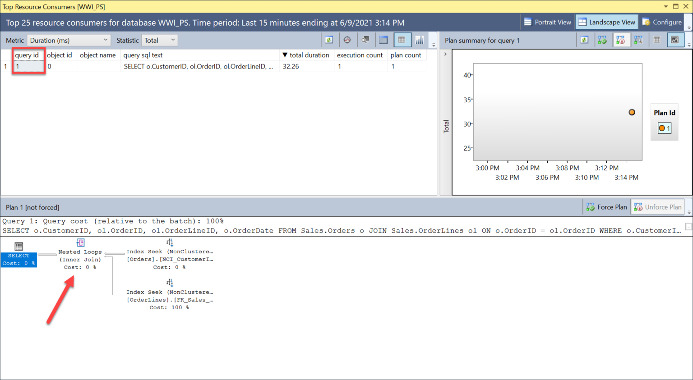This screenshot has height=380, width=693.
Task: Expand the Statistic dropdown set to Total
Action: [x=160, y=40]
